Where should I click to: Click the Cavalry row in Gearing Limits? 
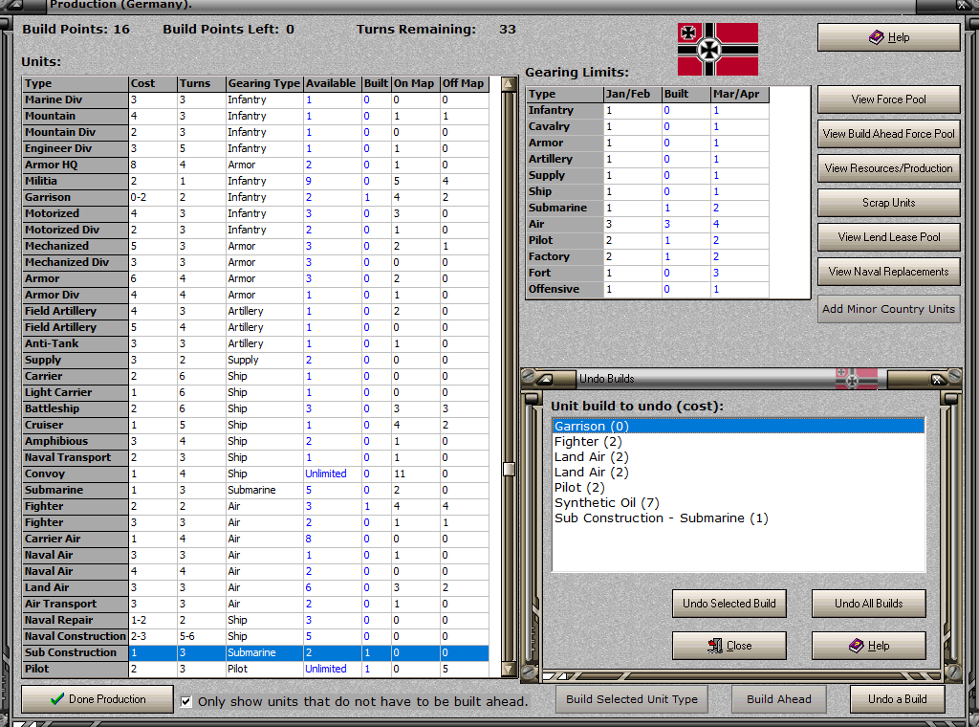pos(648,127)
